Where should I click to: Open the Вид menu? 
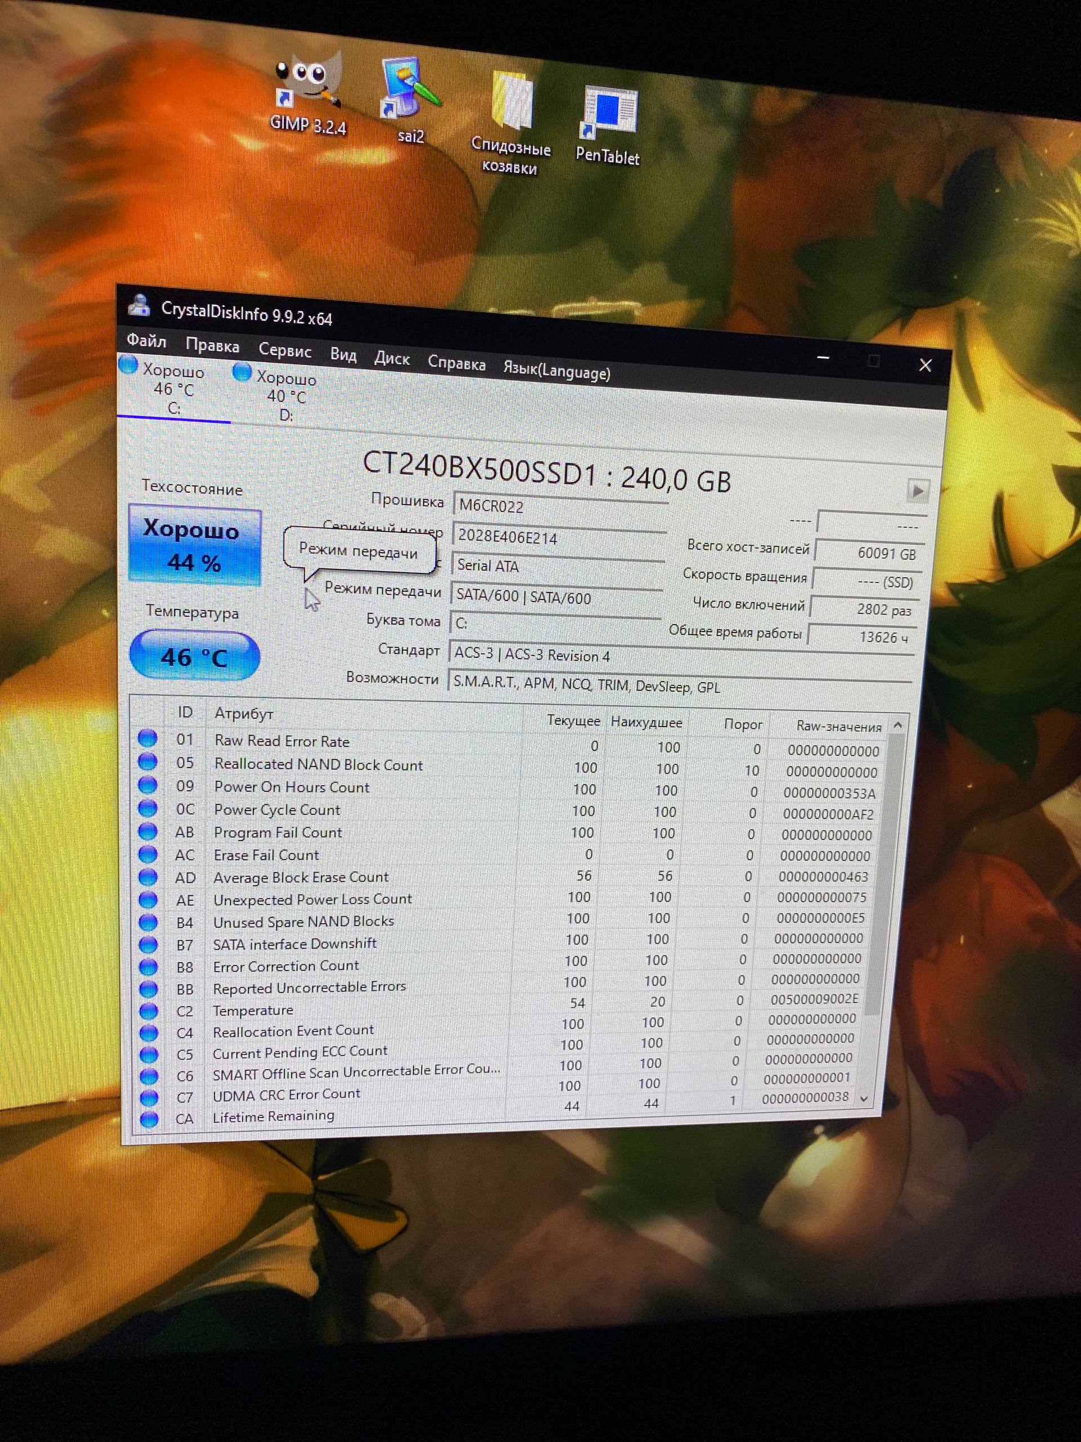343,355
